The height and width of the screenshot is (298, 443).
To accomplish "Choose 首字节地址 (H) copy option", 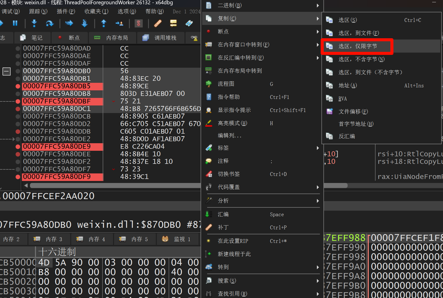I will [x=381, y=124].
